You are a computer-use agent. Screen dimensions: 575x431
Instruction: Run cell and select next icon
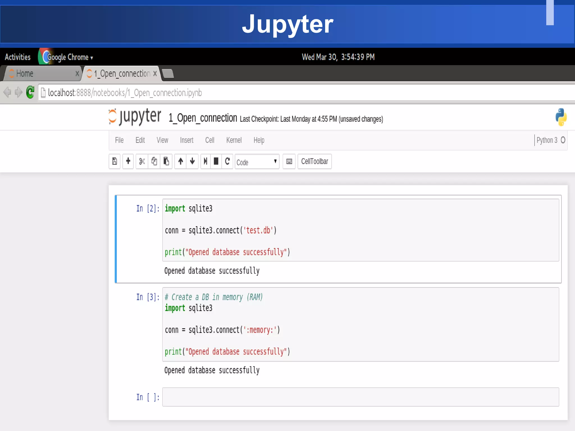pyautogui.click(x=206, y=161)
